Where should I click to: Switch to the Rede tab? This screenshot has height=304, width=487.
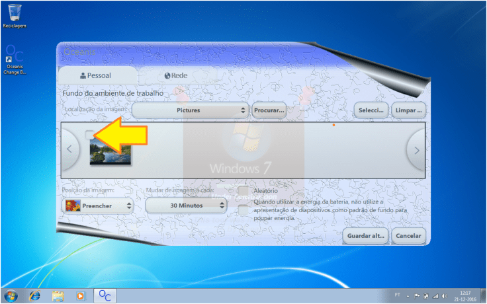click(176, 76)
